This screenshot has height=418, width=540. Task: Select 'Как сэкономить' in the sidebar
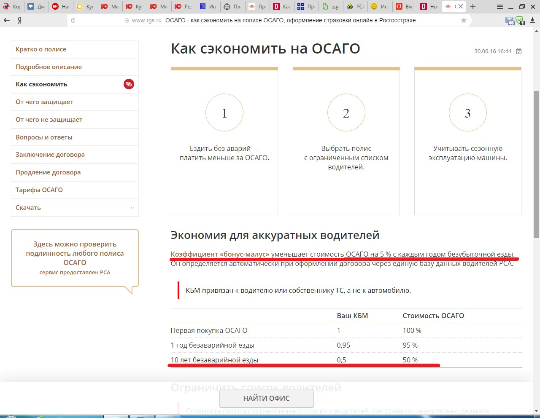pos(75,84)
